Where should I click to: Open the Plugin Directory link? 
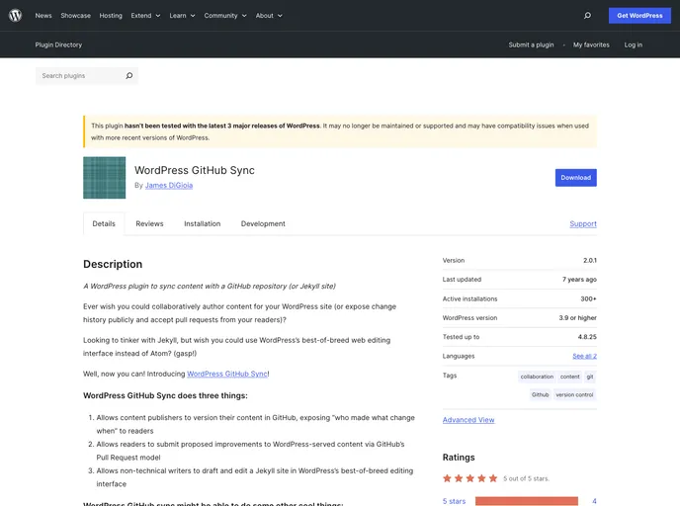pos(58,44)
